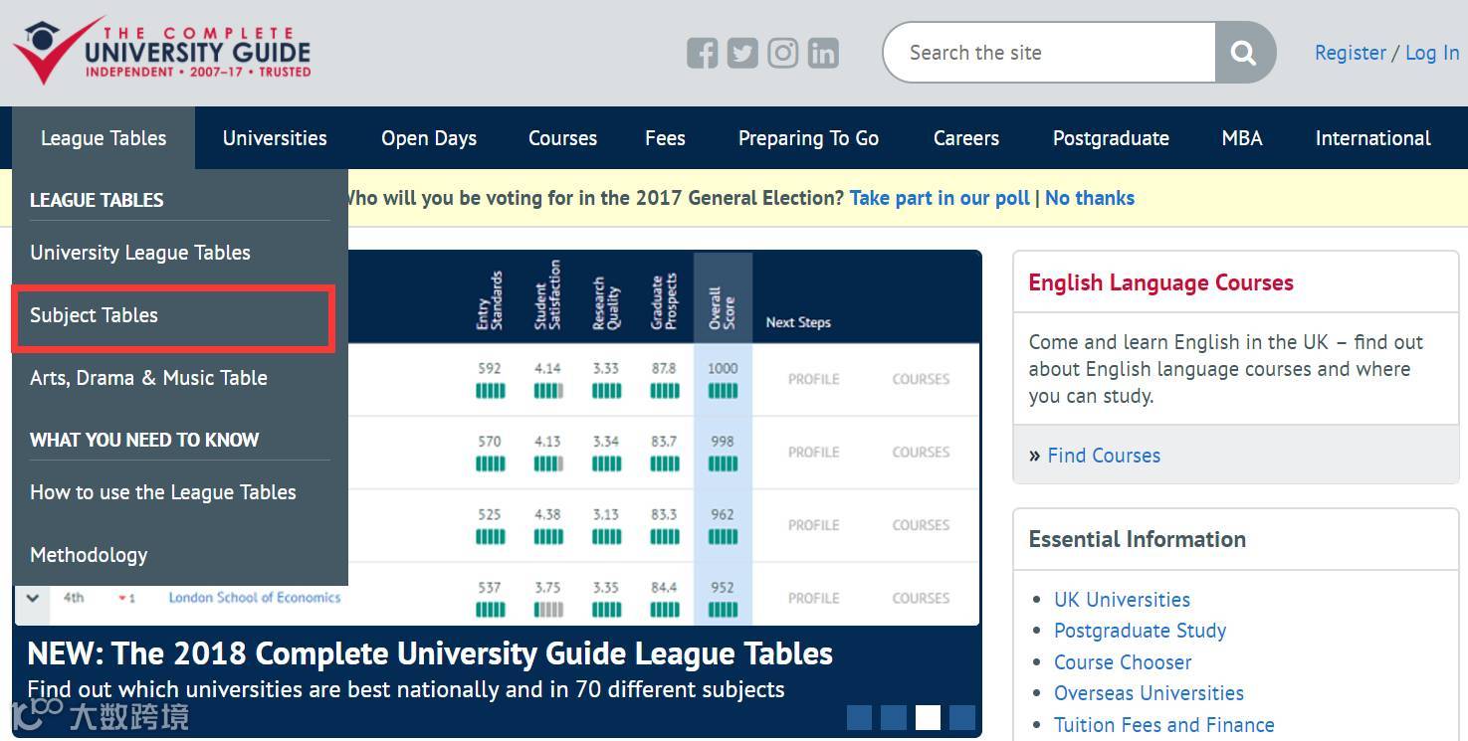1468x741 pixels.
Task: Click PROFILE in the 962 score row
Action: pyautogui.click(x=814, y=525)
